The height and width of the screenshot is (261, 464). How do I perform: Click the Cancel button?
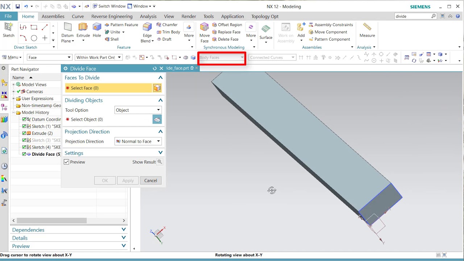click(151, 181)
